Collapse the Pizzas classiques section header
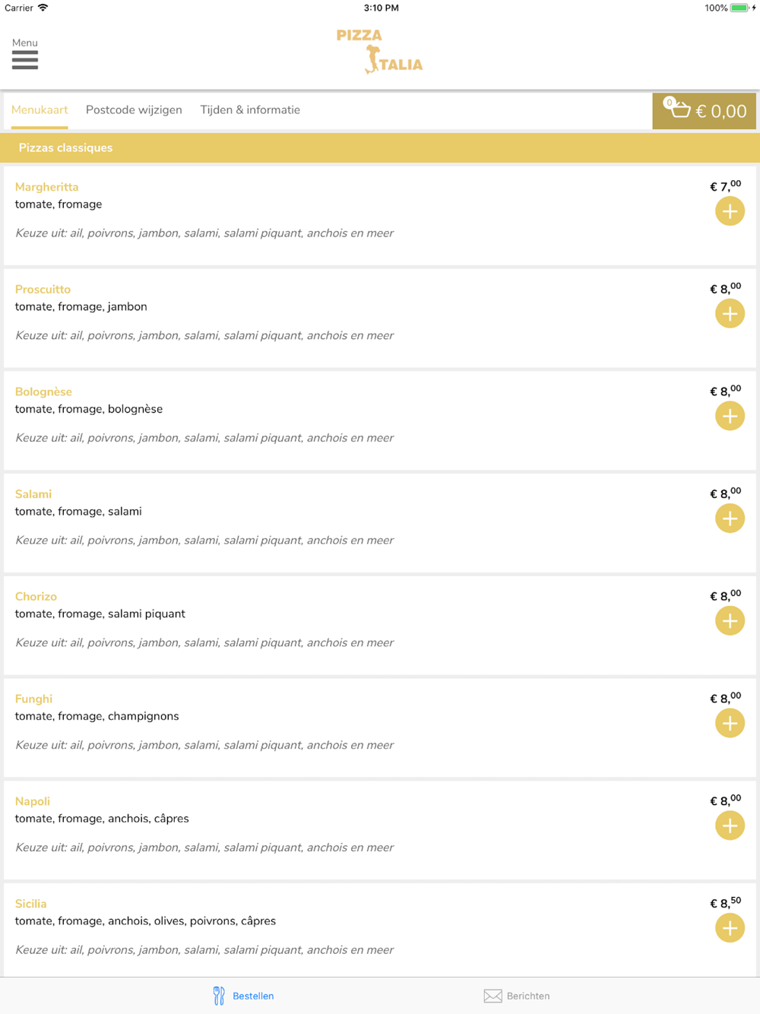 click(x=380, y=147)
